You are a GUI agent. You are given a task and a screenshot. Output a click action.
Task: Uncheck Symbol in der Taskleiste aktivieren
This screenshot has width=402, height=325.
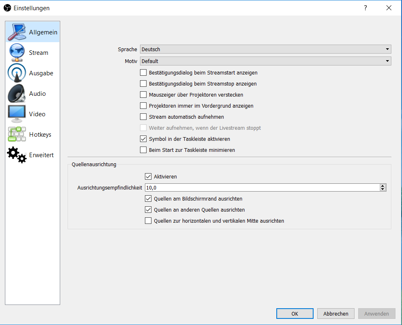click(143, 139)
